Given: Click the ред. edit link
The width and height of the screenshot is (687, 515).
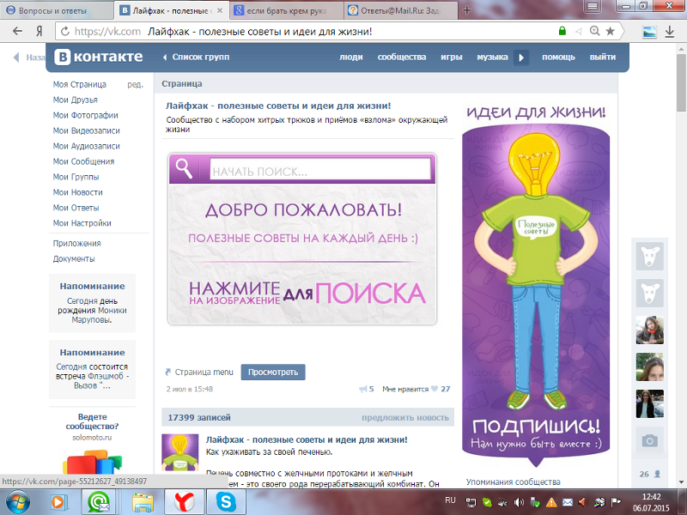Looking at the screenshot, I should pyautogui.click(x=136, y=84).
